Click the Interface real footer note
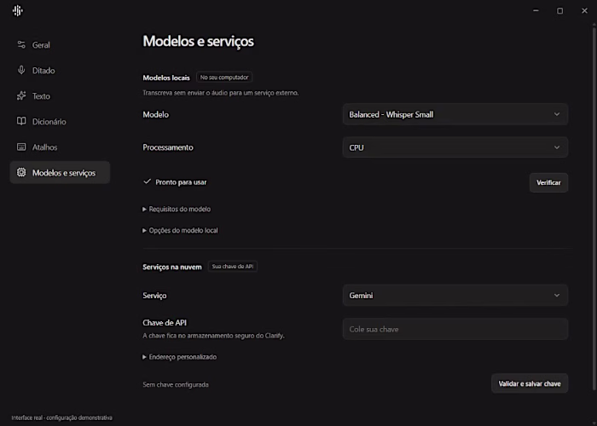 tap(62, 417)
